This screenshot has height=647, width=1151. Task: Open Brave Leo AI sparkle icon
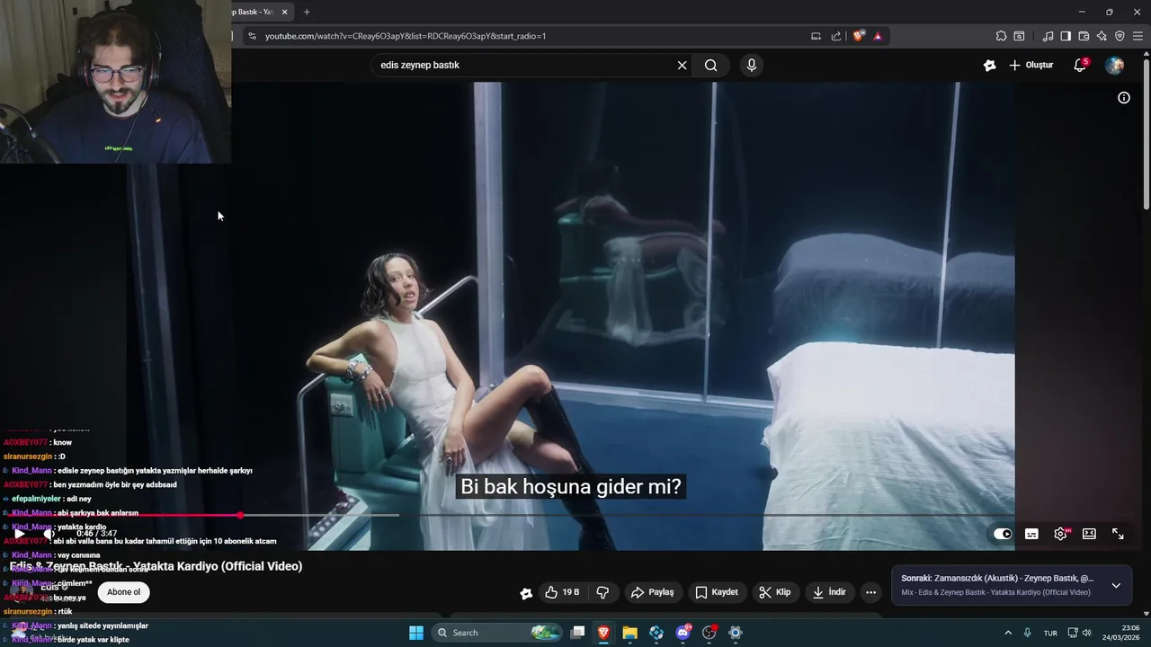click(1102, 36)
